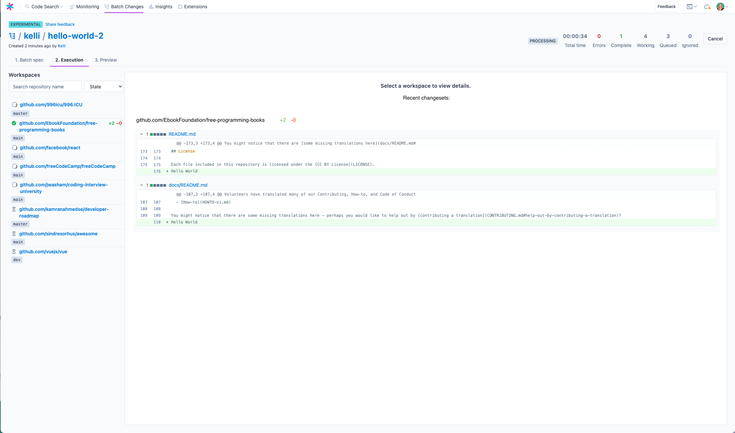Click the cloud status icon
The width and height of the screenshot is (735, 433).
point(707,7)
